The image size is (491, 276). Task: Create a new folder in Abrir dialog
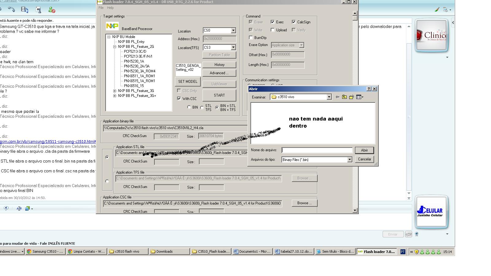(351, 97)
